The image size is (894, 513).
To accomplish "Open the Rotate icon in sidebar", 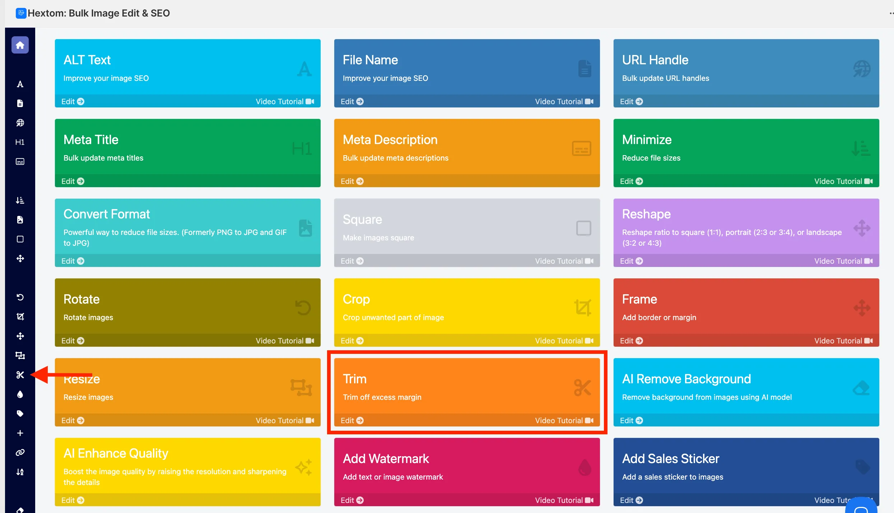I will (x=20, y=297).
